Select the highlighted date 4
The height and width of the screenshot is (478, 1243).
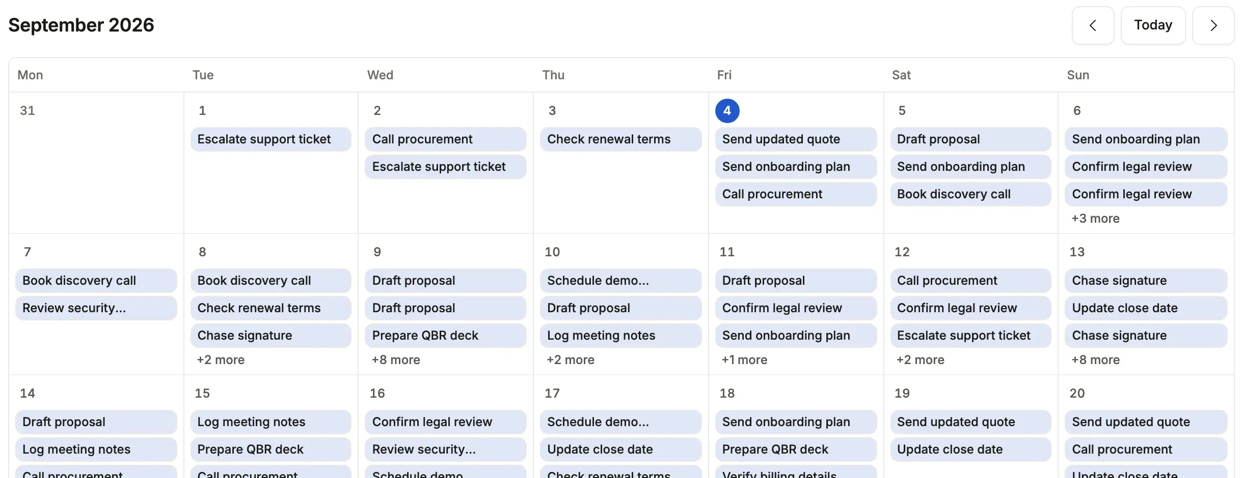click(x=727, y=111)
